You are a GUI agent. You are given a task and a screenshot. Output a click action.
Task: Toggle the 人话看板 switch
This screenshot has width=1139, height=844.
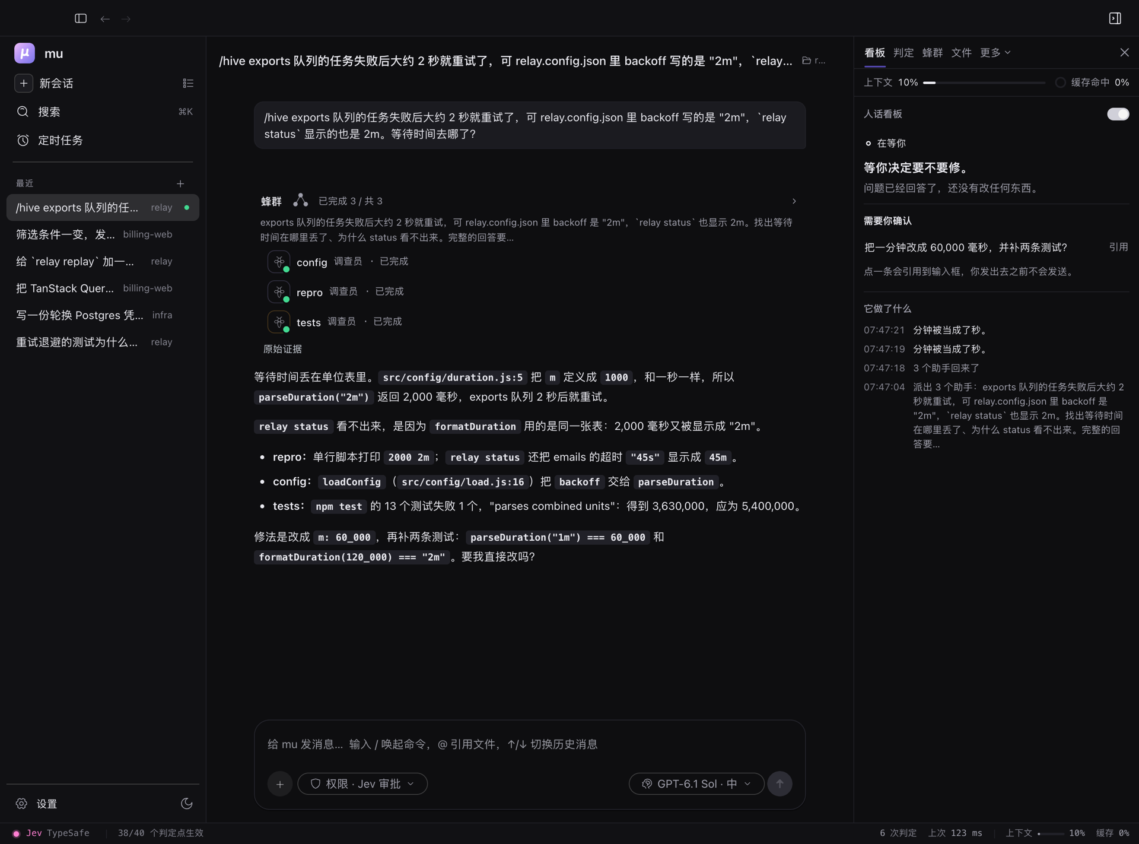pos(1118,114)
